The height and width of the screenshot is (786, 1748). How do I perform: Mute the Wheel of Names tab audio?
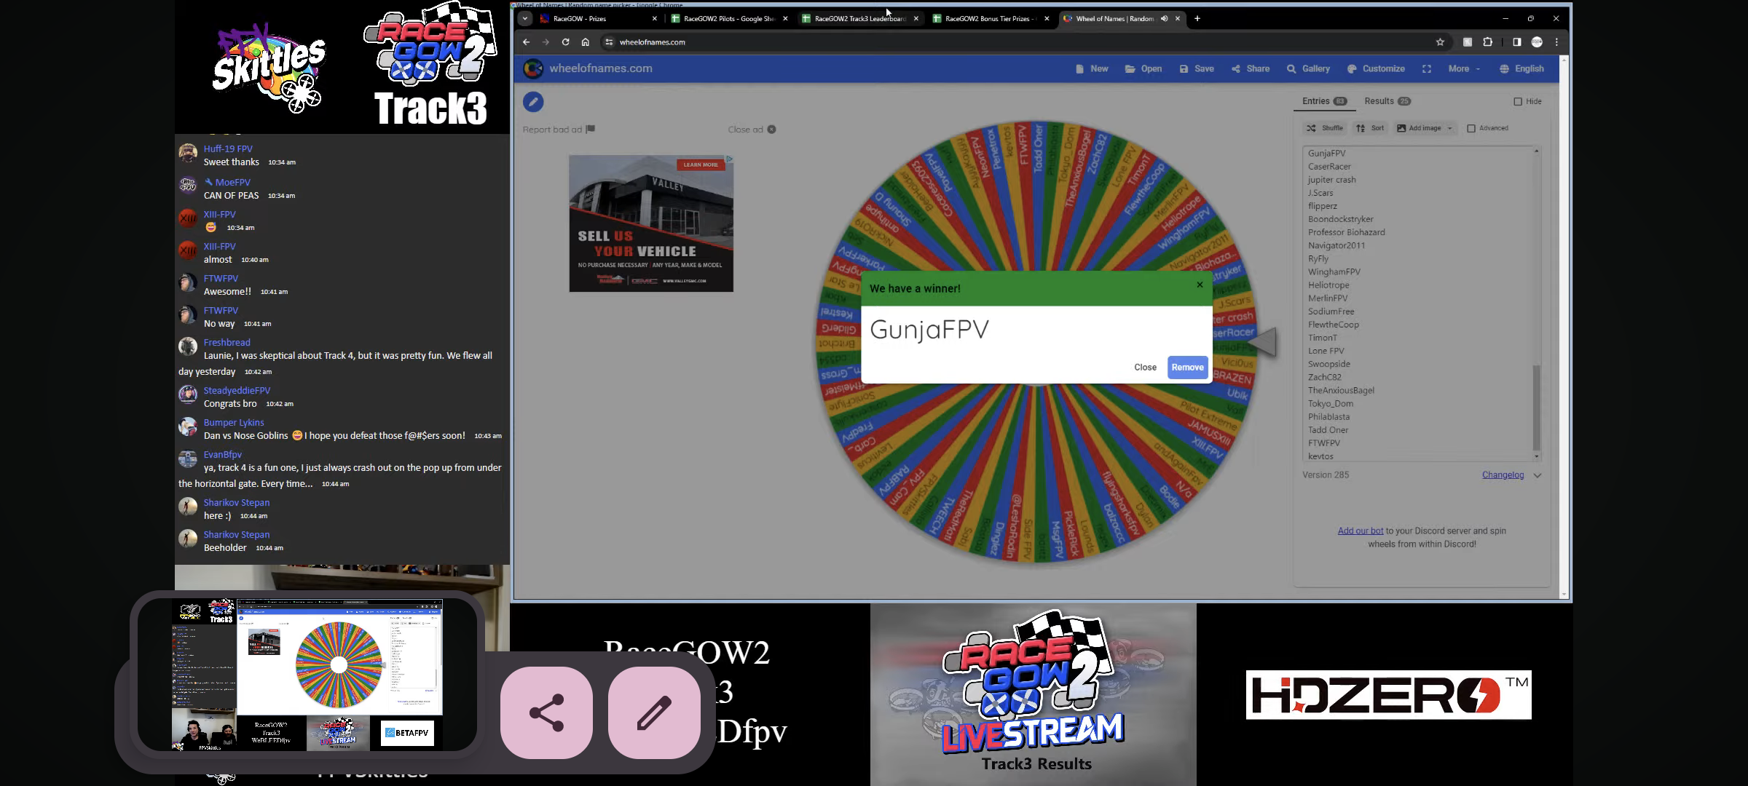click(1164, 19)
